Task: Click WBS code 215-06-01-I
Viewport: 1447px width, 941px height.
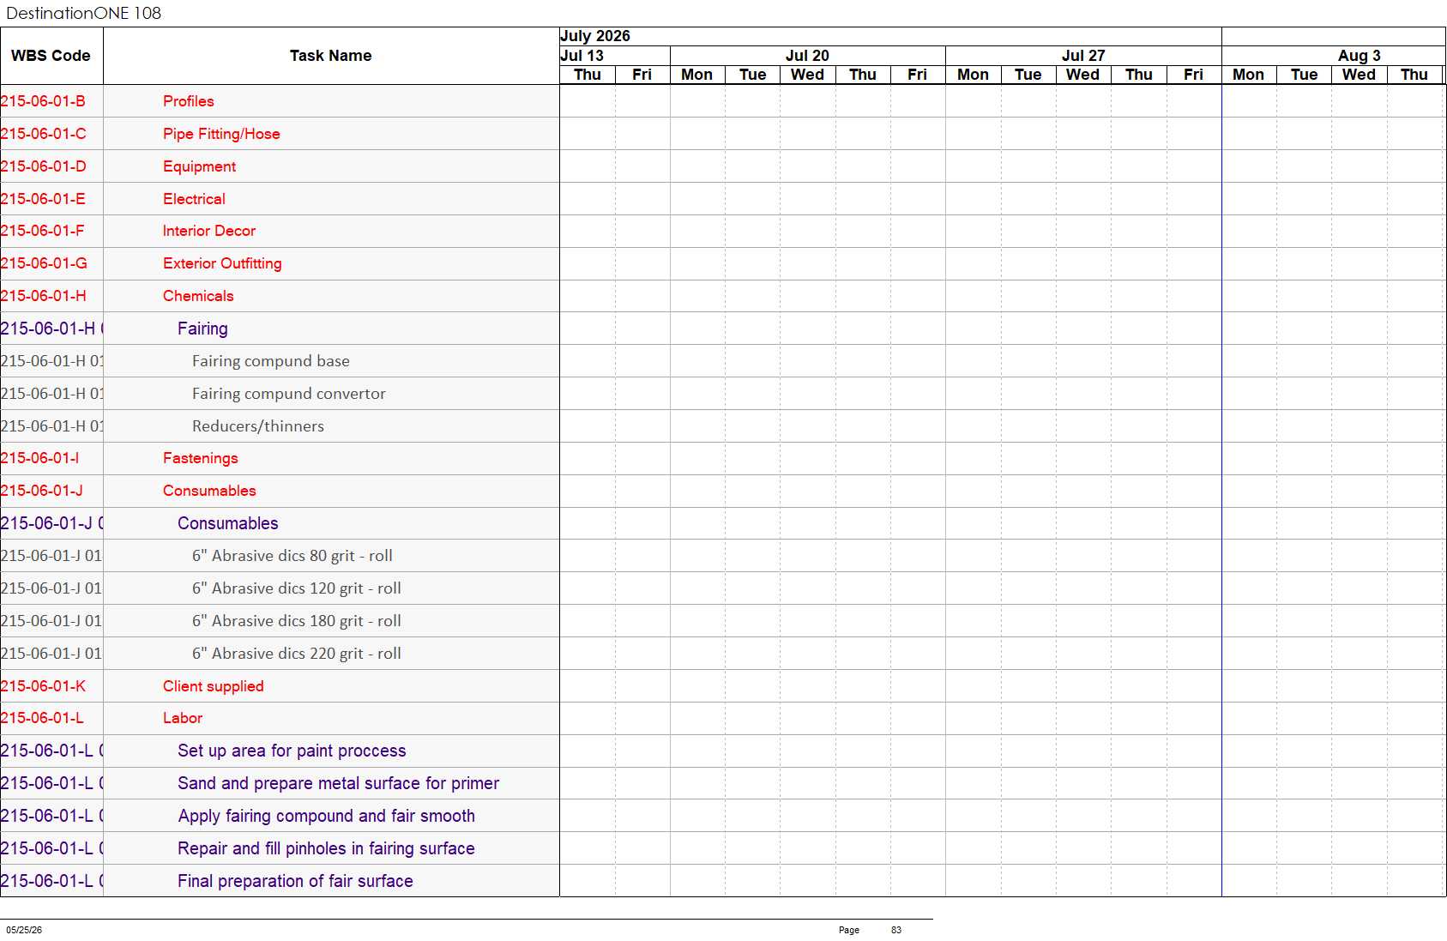Action: 39,458
